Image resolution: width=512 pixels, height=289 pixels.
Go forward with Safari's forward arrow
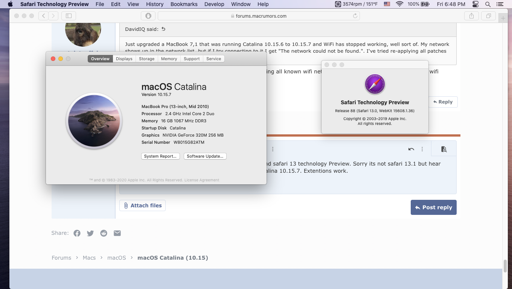coord(53,16)
